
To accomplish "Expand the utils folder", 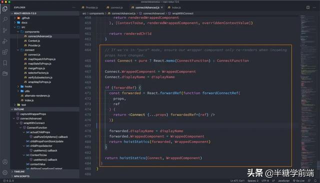I will point(45,91).
